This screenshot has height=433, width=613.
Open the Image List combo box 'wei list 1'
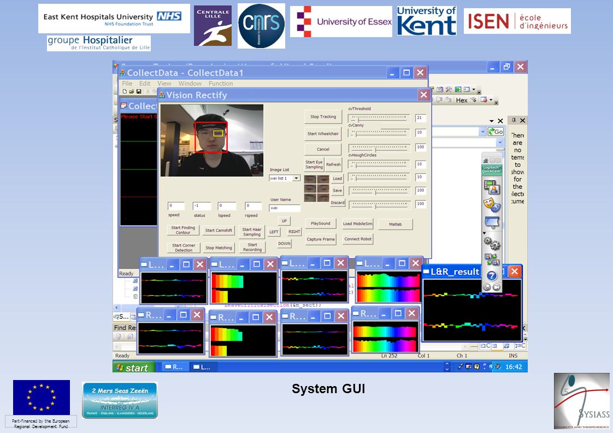point(285,178)
